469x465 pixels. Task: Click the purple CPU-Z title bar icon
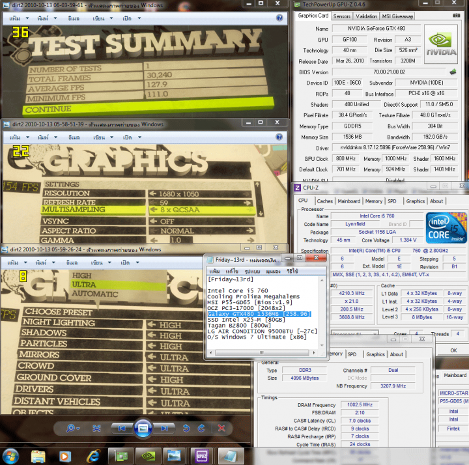coord(297,188)
